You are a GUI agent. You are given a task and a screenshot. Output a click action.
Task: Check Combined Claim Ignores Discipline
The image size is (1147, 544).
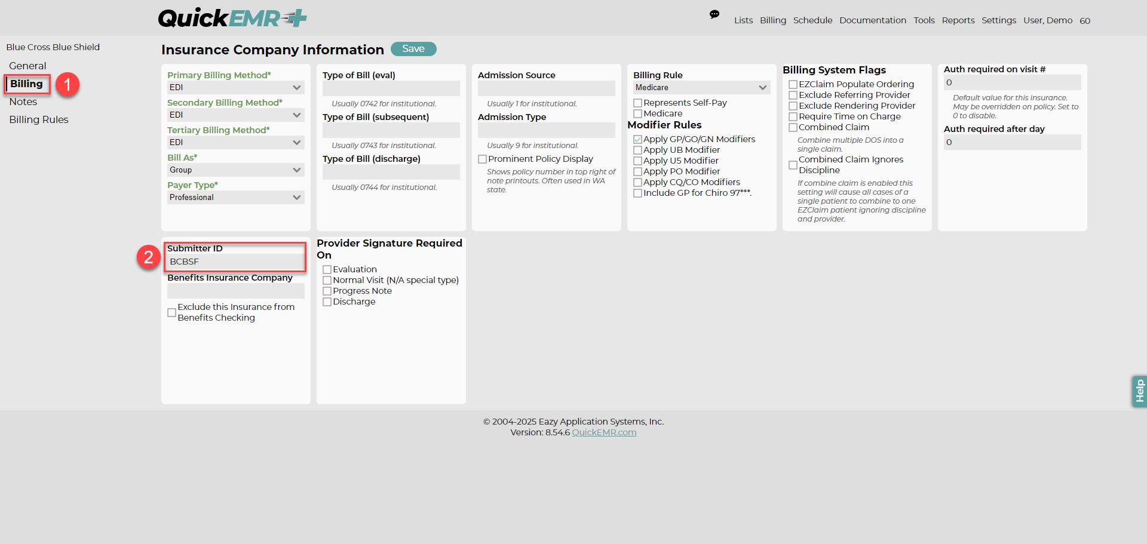[793, 165]
